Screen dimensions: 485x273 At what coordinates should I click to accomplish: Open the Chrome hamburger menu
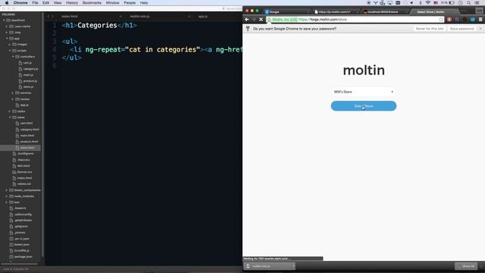coord(480,19)
